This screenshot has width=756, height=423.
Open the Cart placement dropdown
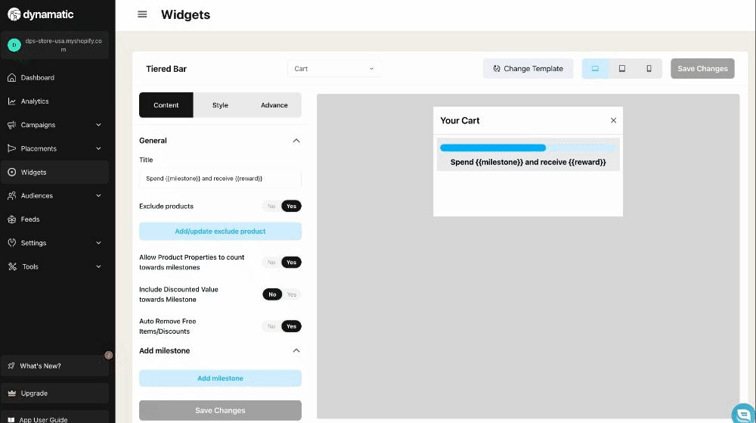coord(334,69)
